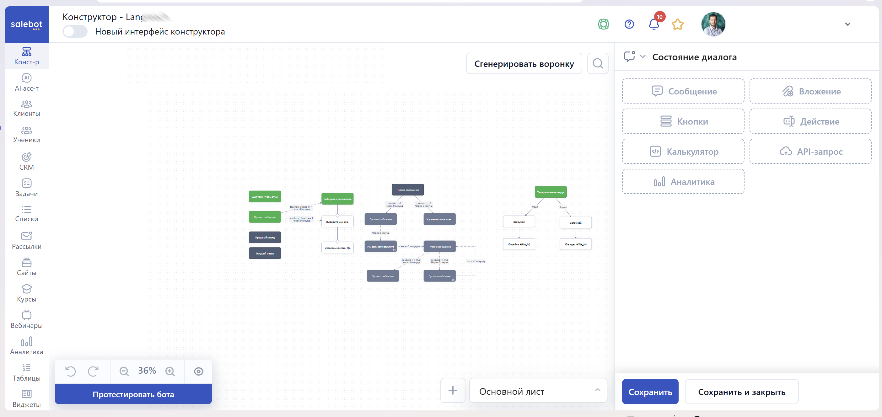Open the CRM section in sidebar
This screenshot has width=882, height=417.
click(x=26, y=162)
